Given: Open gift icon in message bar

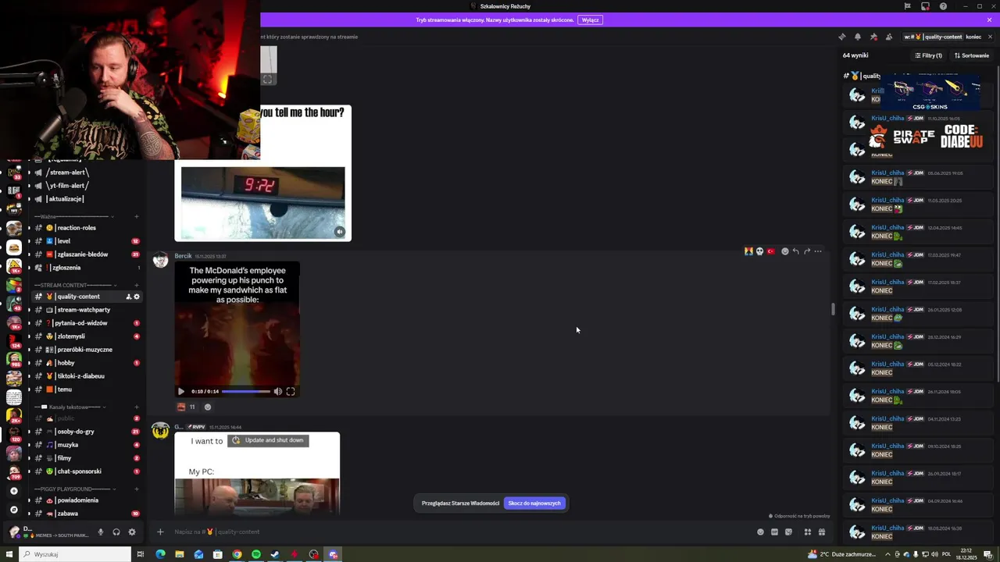Looking at the screenshot, I should click(x=822, y=532).
